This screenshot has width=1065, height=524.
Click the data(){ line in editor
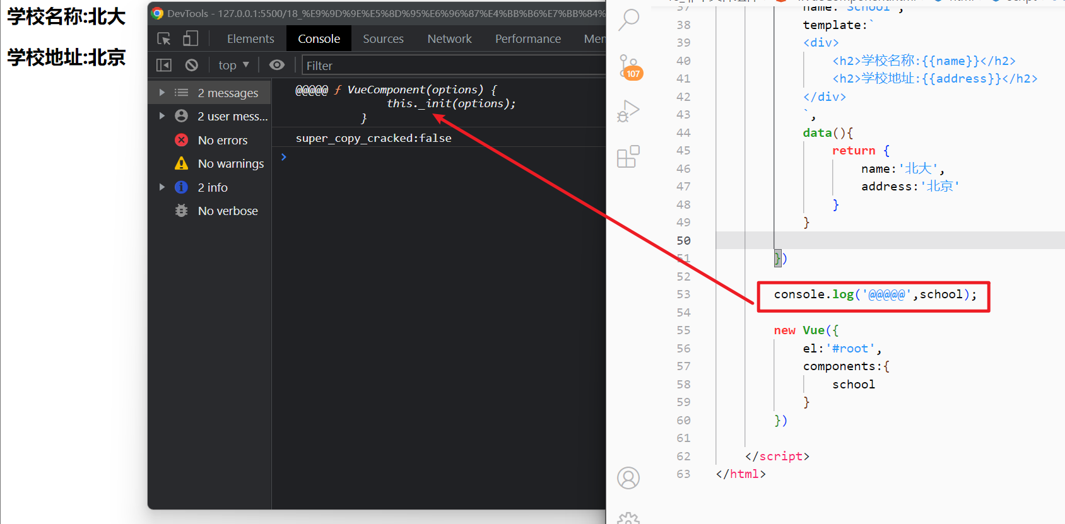828,133
